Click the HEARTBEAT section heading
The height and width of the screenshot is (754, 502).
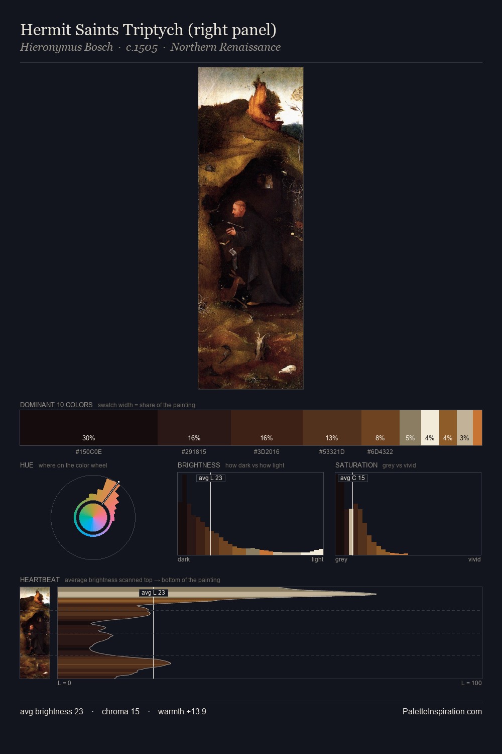40,580
